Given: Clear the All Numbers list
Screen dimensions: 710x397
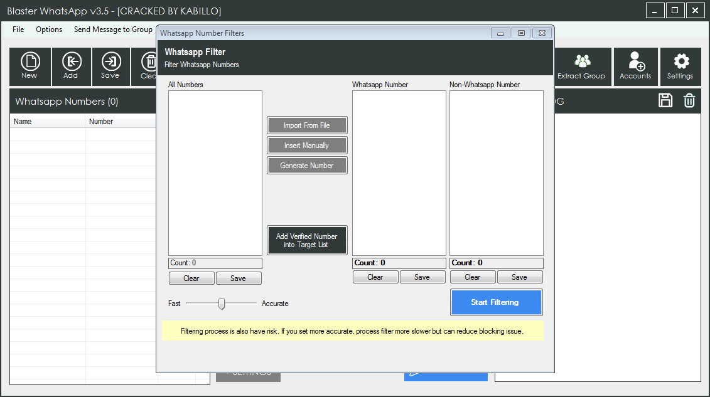Looking at the screenshot, I should [191, 278].
